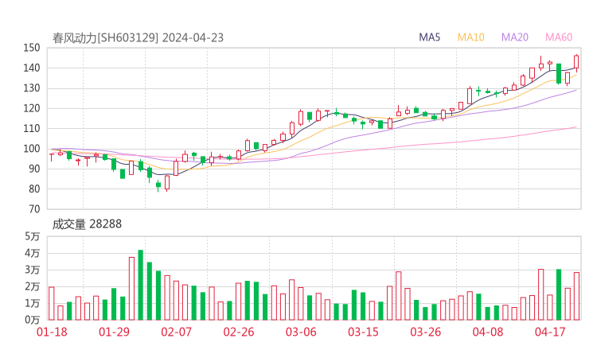Click the 80 price axis label
The height and width of the screenshot is (350, 589).
[34, 189]
